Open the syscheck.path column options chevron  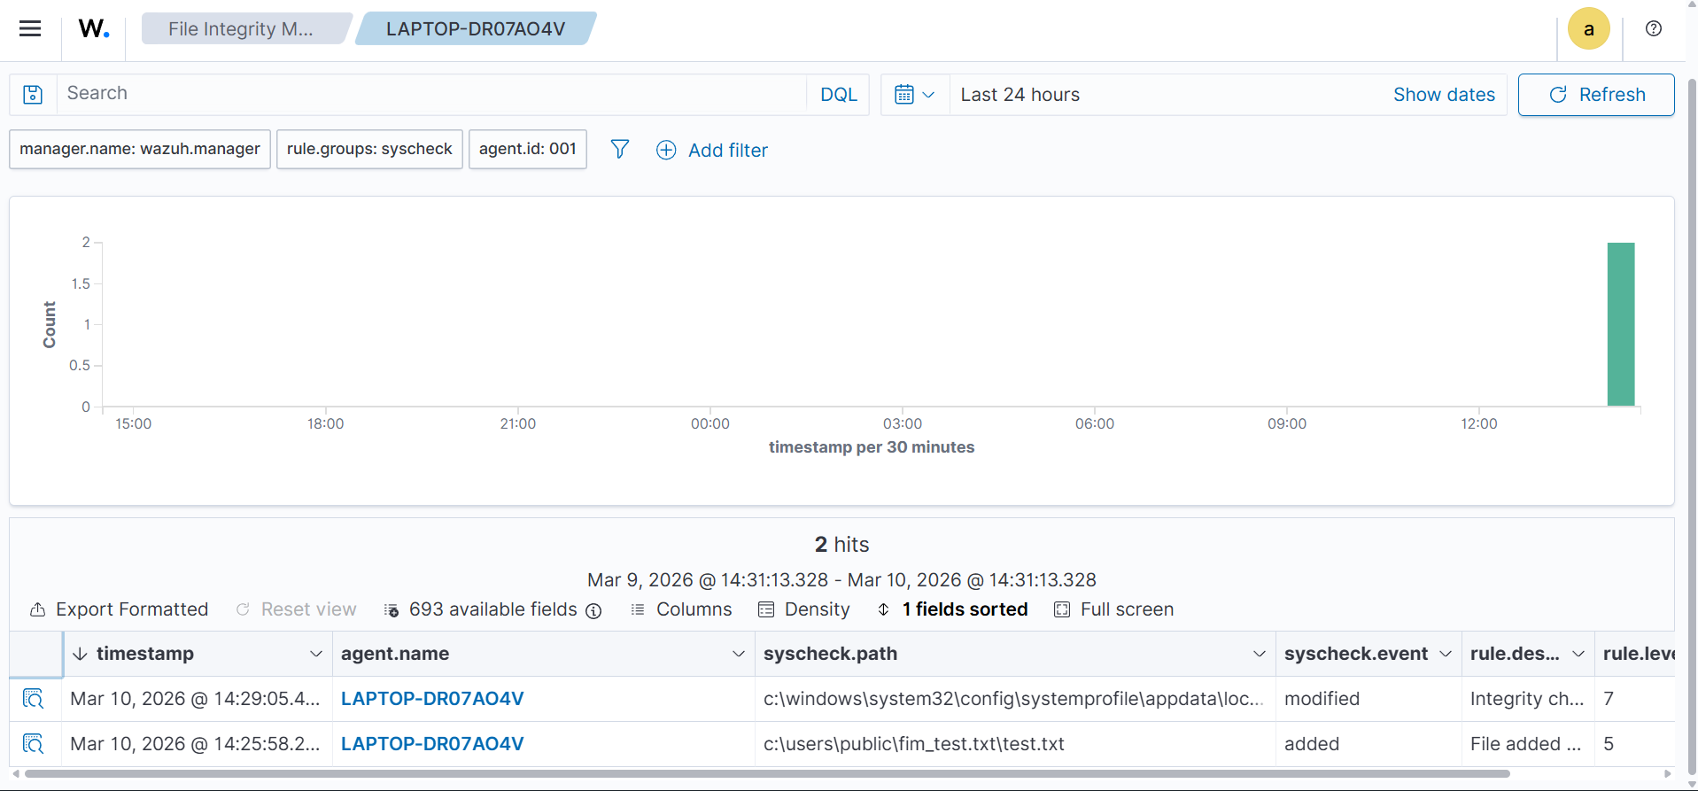click(1259, 654)
